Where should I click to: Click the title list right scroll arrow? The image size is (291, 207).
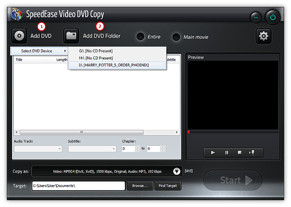tap(177, 132)
